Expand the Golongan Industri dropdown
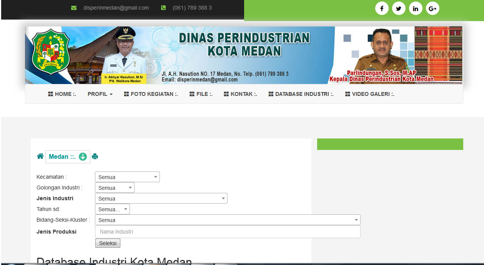This screenshot has height=265, width=484. (x=115, y=188)
